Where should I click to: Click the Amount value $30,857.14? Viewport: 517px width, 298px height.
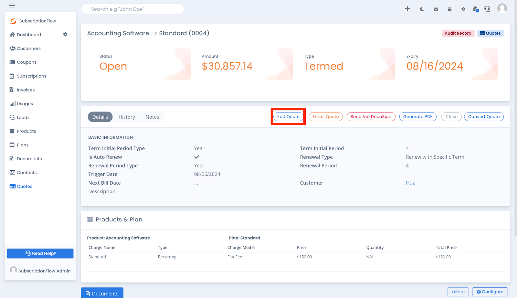227,66
